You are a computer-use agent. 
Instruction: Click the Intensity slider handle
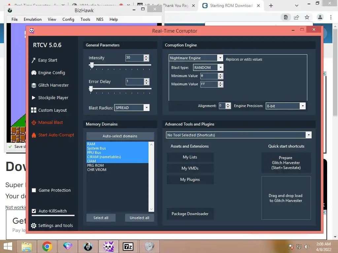tap(92, 65)
